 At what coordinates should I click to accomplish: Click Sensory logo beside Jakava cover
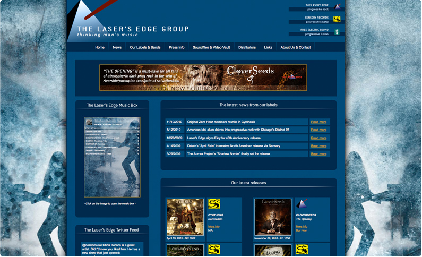(x=302, y=250)
